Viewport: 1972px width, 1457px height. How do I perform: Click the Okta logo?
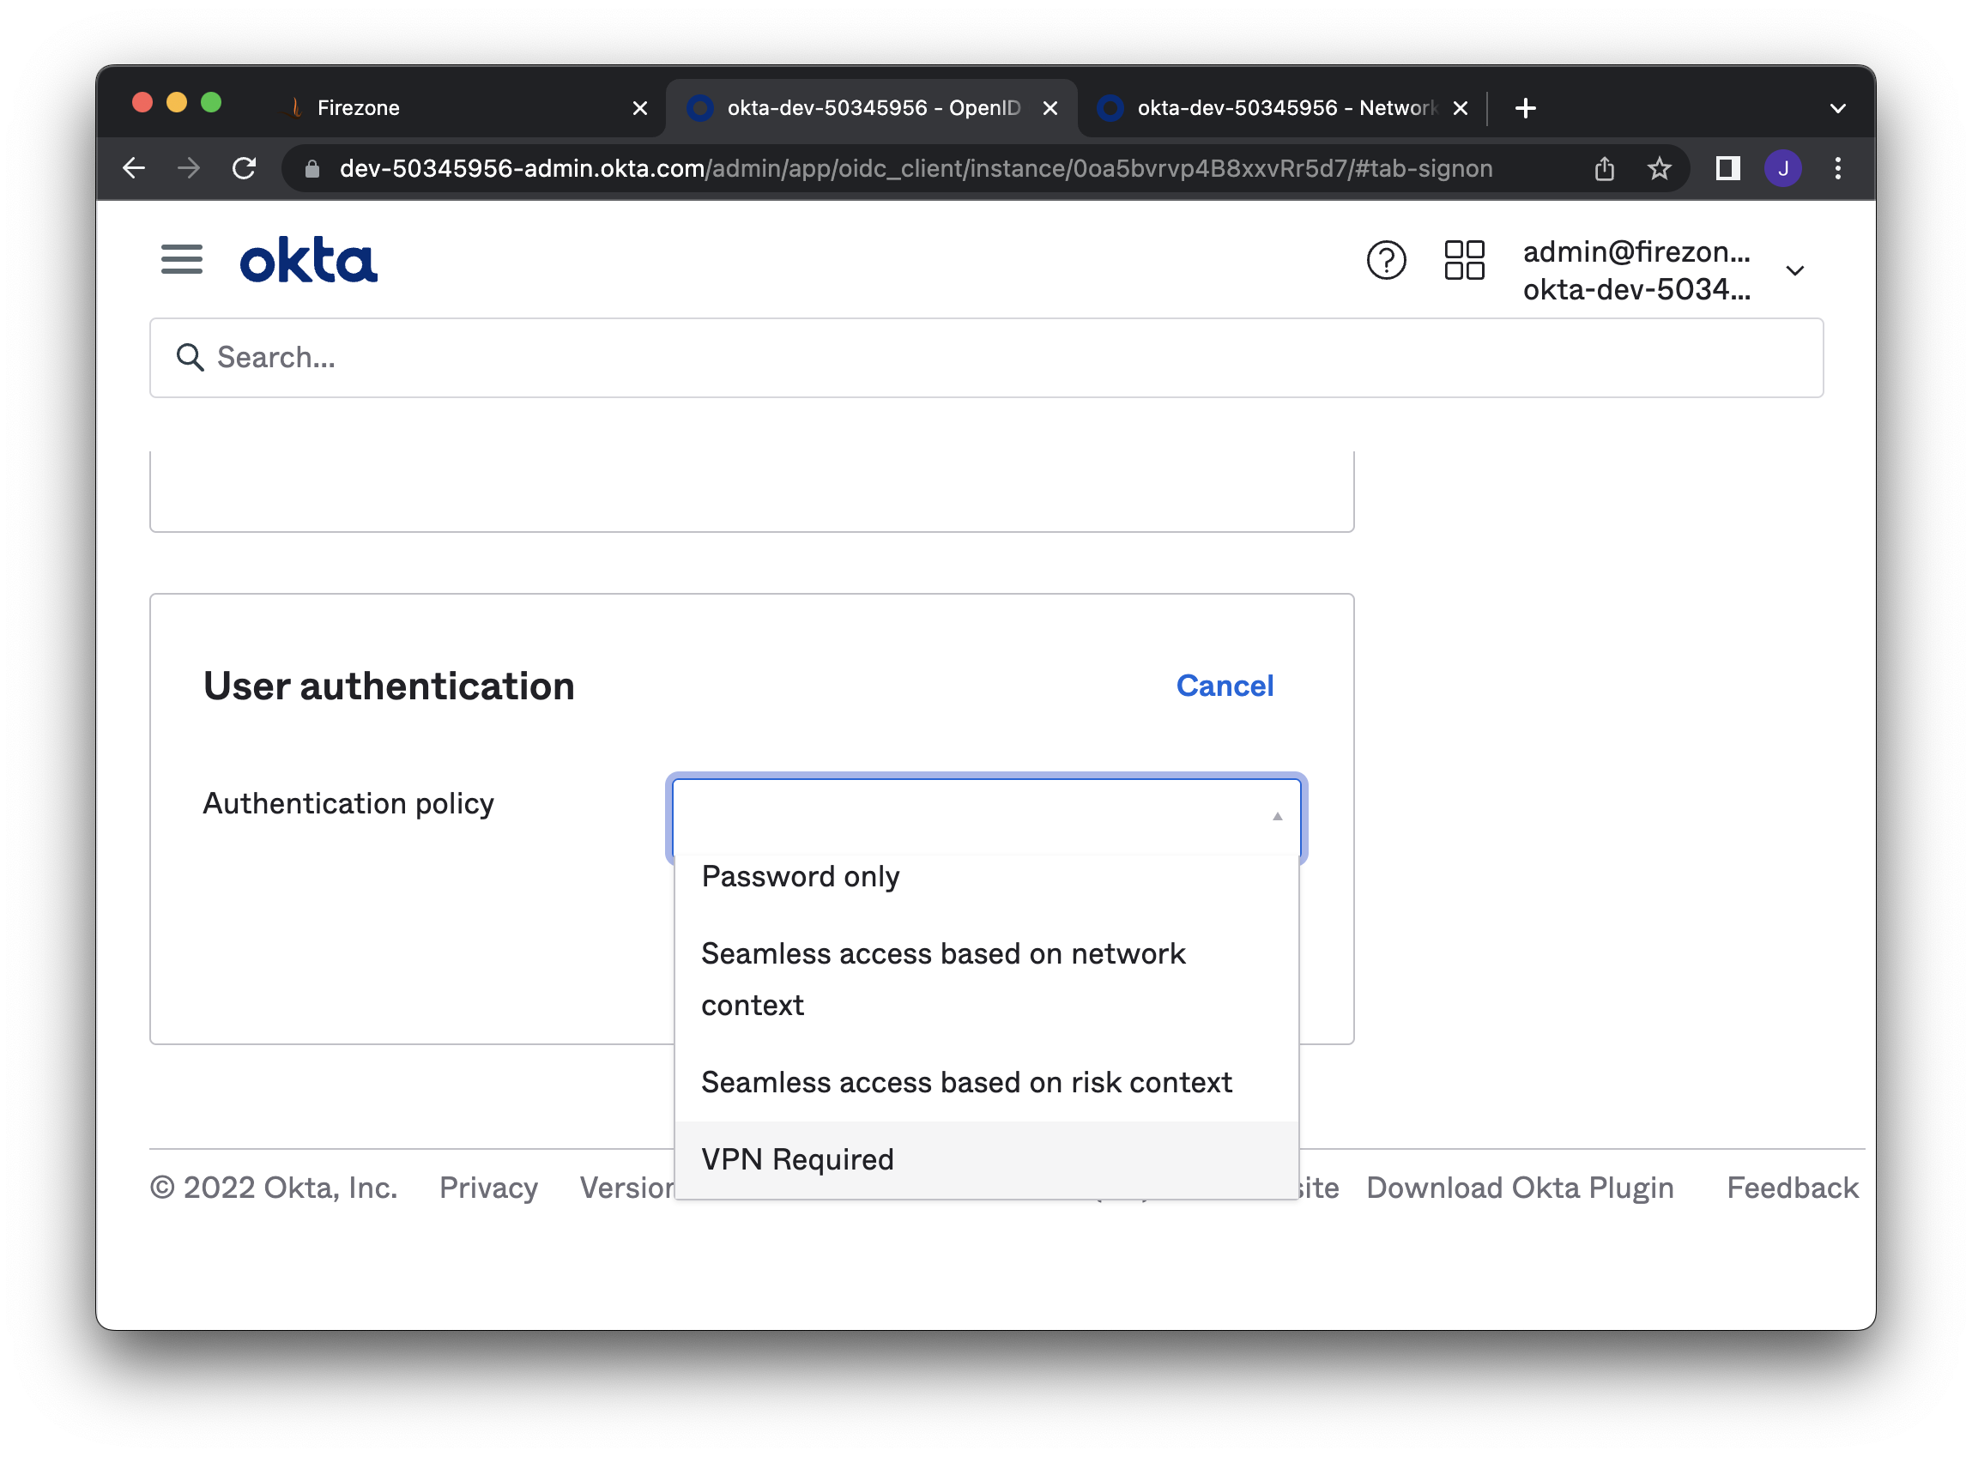pyautogui.click(x=309, y=260)
